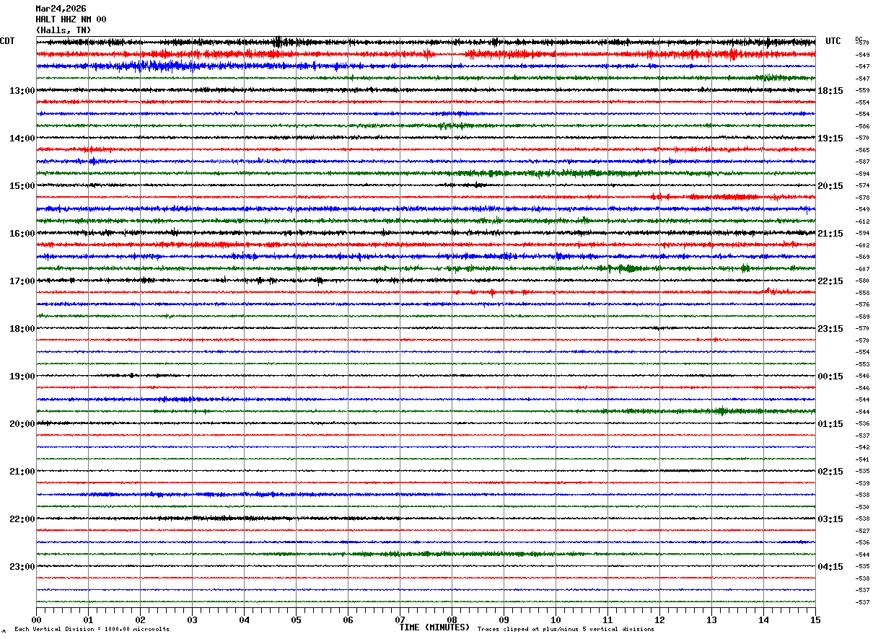The height and width of the screenshot is (639, 873).
Task: Click the date label 'Mar24,2026'
Action: point(61,9)
